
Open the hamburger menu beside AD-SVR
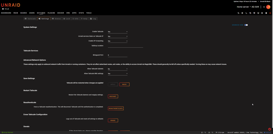click(x=264, y=7)
